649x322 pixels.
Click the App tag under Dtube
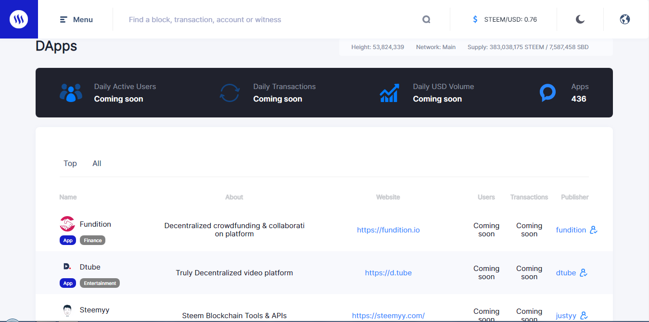pos(68,283)
